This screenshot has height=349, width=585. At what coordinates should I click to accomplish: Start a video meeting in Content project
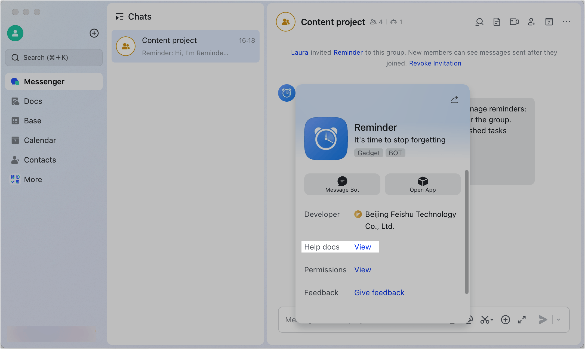[x=514, y=22]
